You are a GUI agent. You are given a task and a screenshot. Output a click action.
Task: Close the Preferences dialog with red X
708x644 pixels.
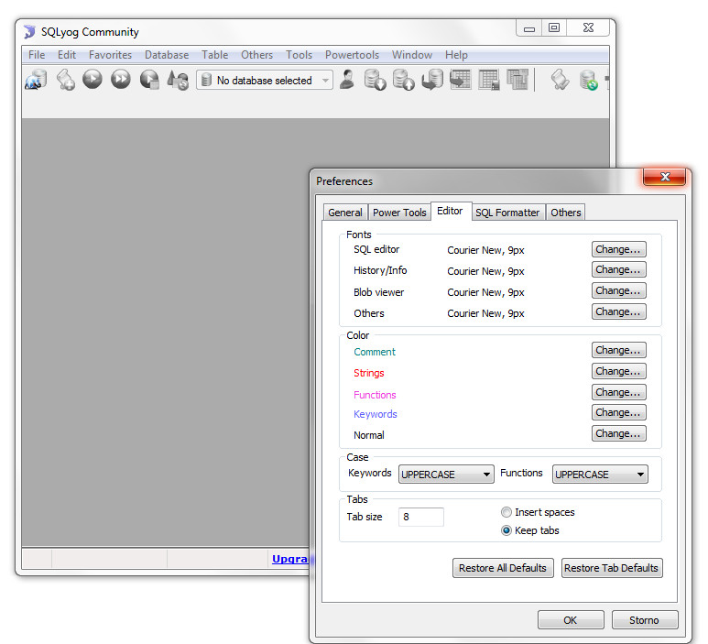665,177
